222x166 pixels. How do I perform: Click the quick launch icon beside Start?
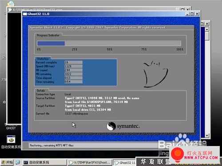point(18,162)
